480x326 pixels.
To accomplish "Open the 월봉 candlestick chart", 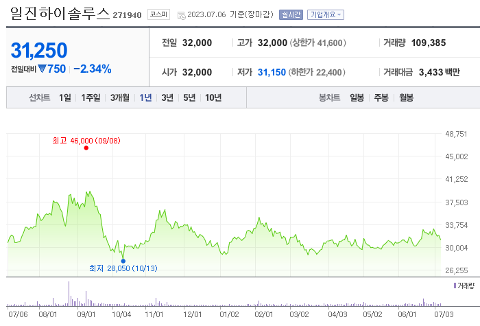I will (x=406, y=97).
